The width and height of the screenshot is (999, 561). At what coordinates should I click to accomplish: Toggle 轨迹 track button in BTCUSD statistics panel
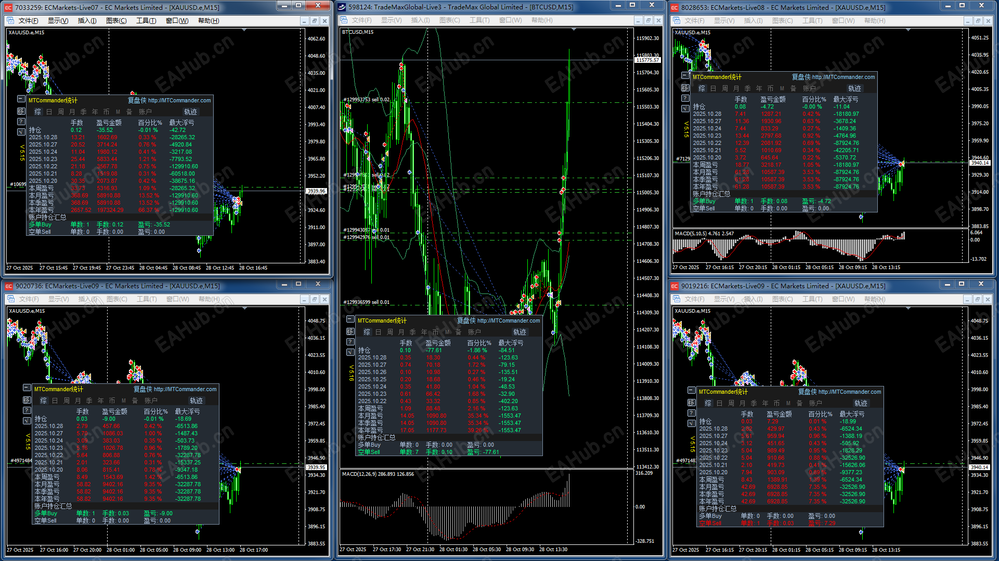coord(519,332)
